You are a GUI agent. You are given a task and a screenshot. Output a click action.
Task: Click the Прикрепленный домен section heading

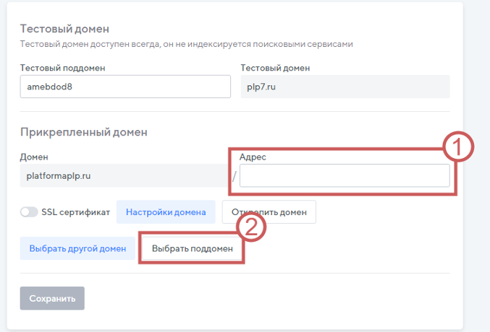[x=83, y=132]
